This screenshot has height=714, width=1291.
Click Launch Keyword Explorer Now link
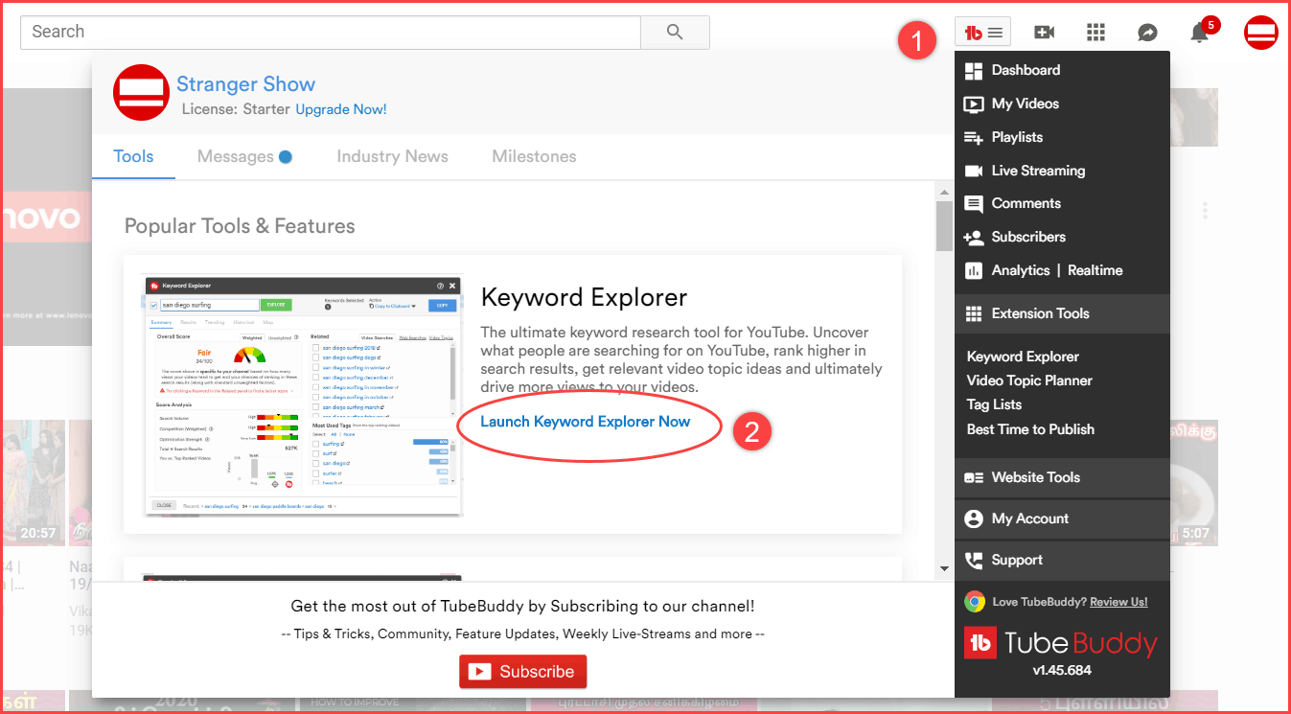coord(585,422)
